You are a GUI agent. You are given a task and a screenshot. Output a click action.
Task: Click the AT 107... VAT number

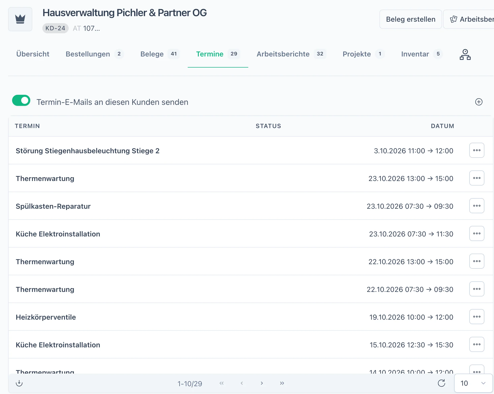point(86,28)
